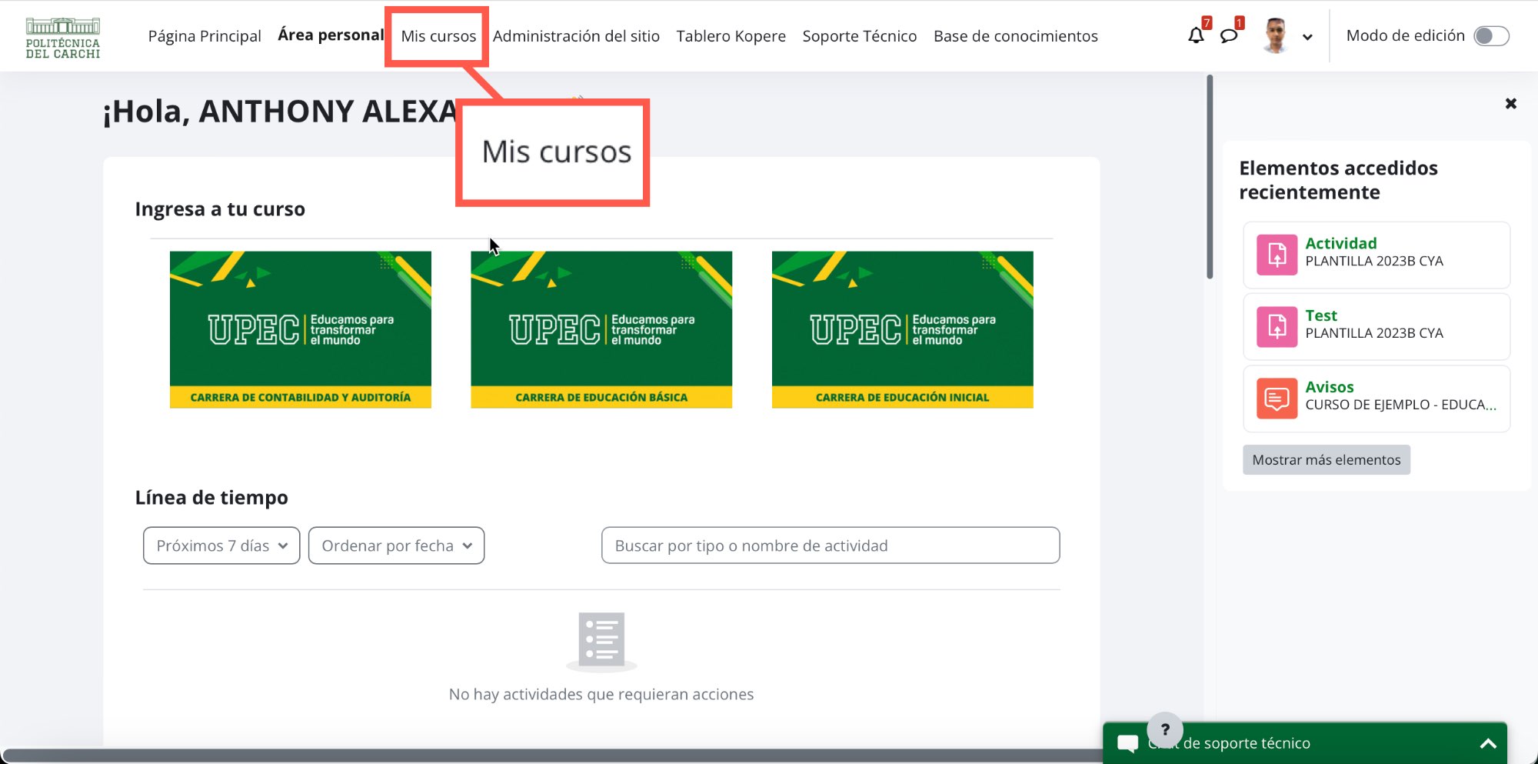Expand the soporte técnico chat chevron

pos(1488,743)
